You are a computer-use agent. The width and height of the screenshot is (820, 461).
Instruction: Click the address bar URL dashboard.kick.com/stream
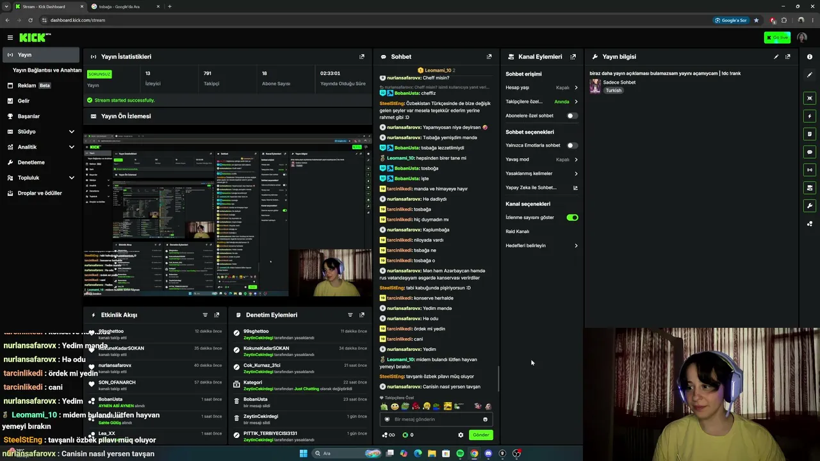(78, 20)
